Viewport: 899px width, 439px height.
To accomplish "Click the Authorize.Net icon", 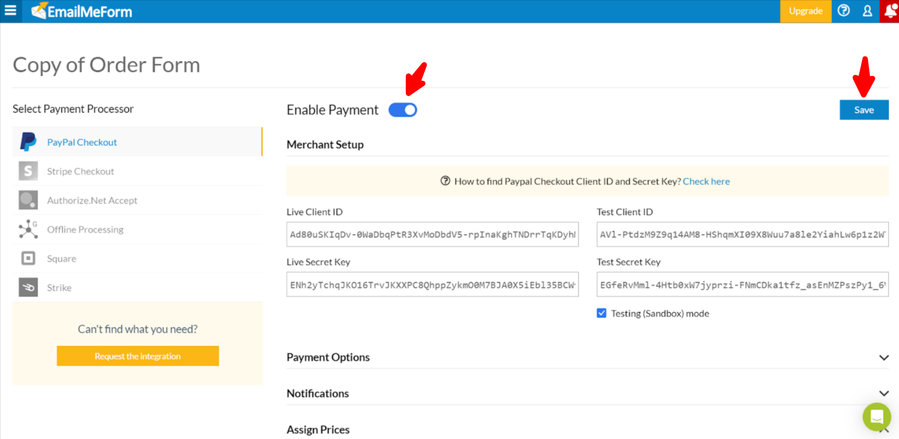I will tap(28, 200).
